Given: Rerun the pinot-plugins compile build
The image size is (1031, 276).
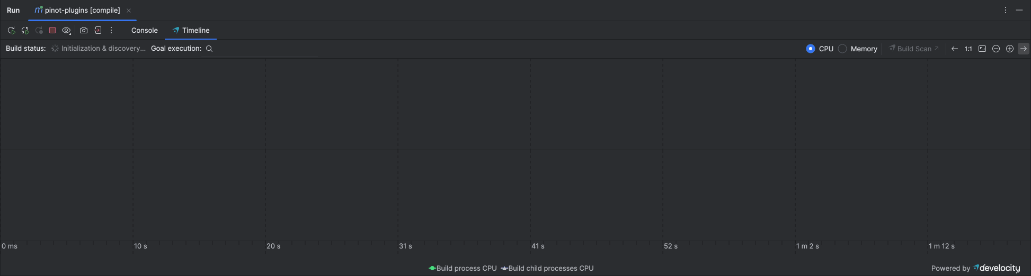Looking at the screenshot, I should [x=11, y=31].
